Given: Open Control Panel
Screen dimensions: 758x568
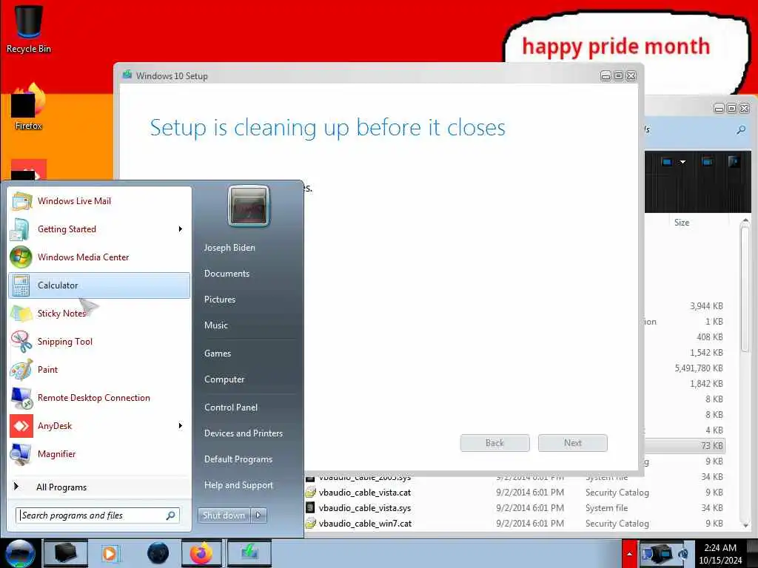Looking at the screenshot, I should pyautogui.click(x=231, y=408).
